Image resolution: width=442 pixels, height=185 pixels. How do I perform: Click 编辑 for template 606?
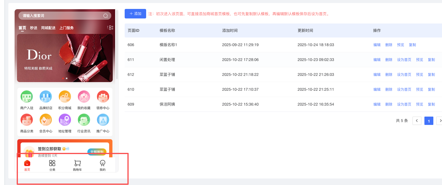377,45
